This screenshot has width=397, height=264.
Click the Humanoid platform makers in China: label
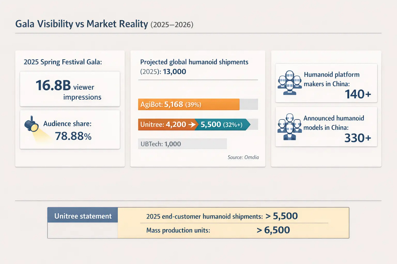332,79
